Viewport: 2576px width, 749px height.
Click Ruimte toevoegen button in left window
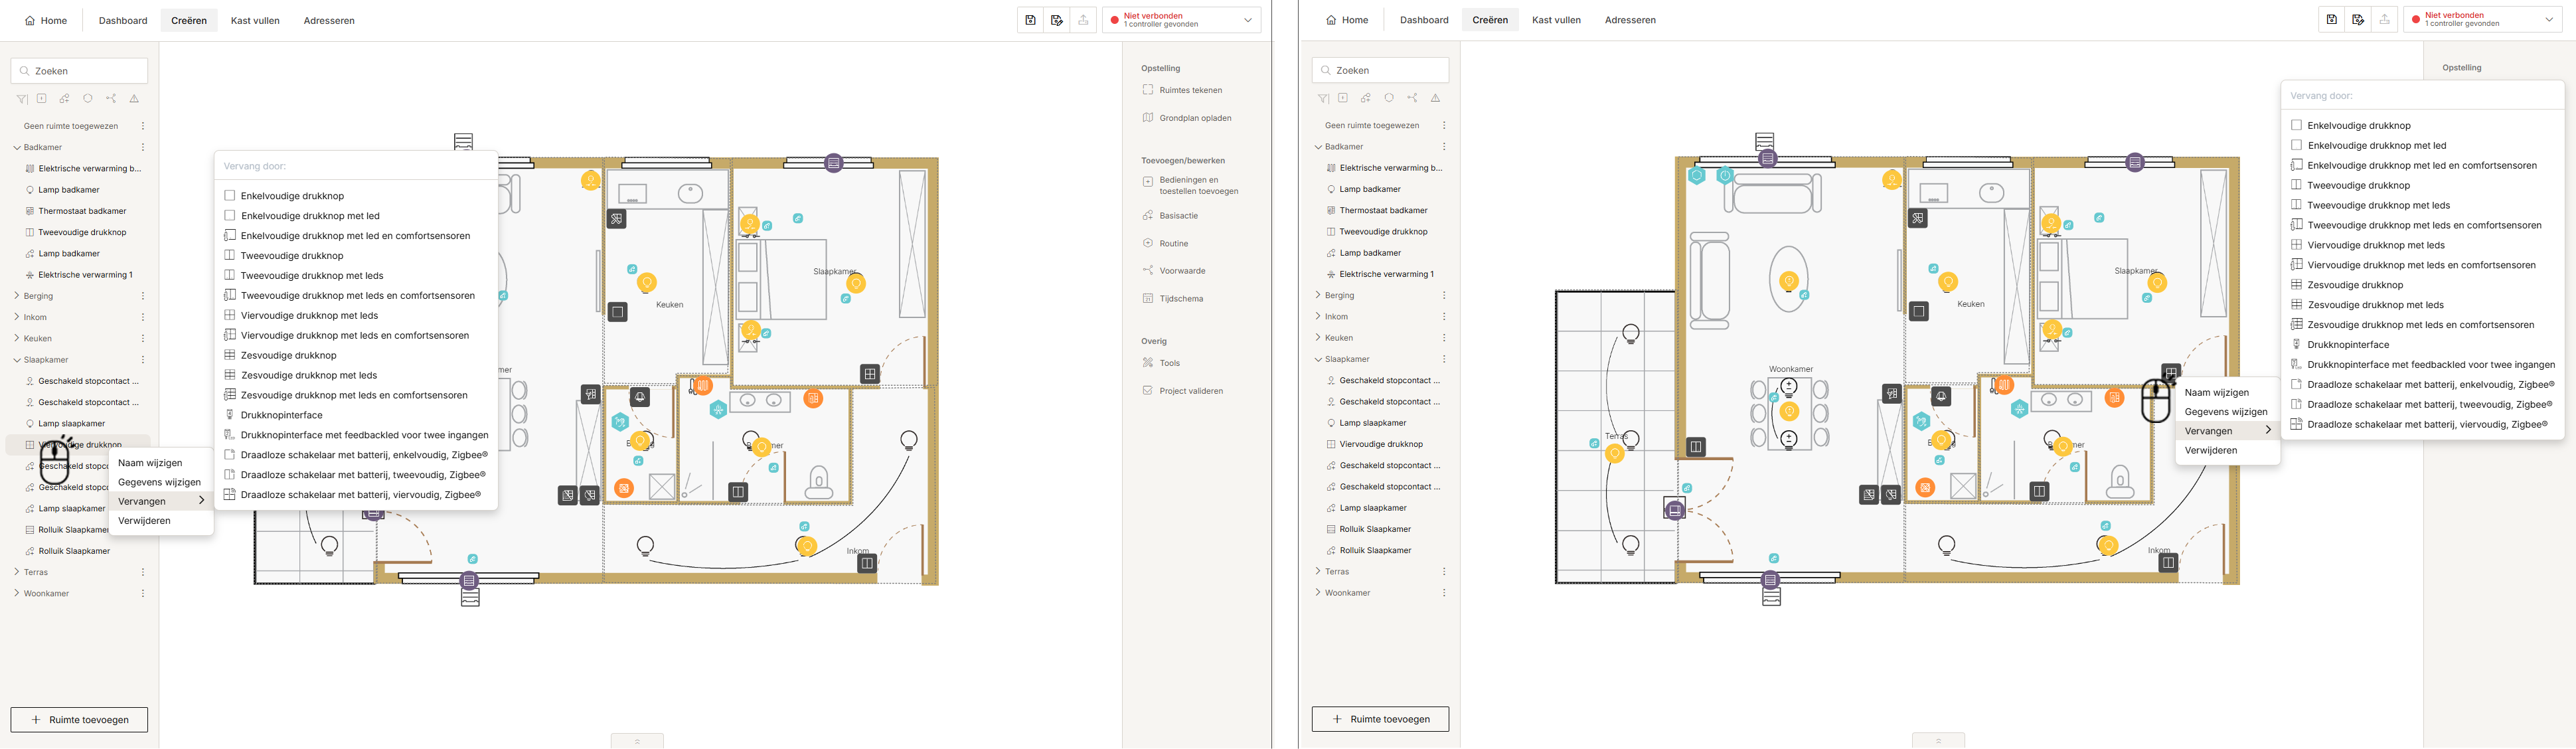79,720
